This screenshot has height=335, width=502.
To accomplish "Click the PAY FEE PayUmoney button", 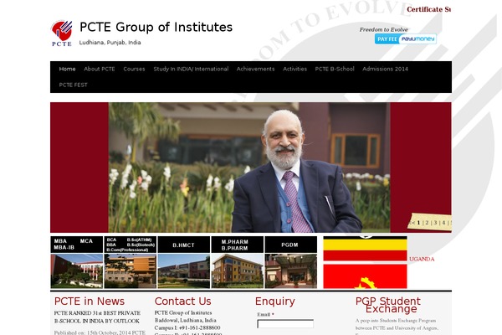I will (405, 39).
